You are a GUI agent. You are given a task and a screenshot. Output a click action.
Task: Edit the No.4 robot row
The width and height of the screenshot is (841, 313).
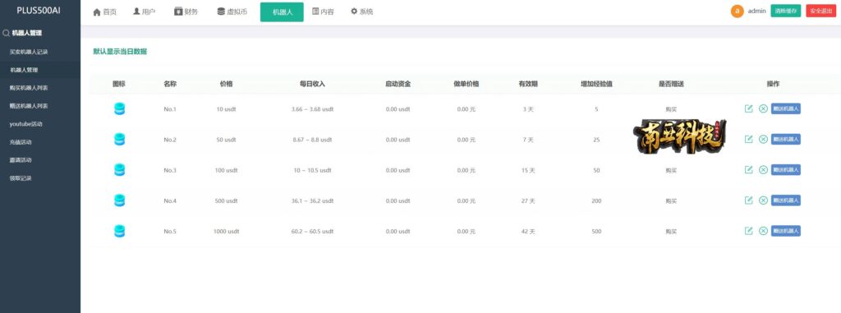(x=749, y=200)
